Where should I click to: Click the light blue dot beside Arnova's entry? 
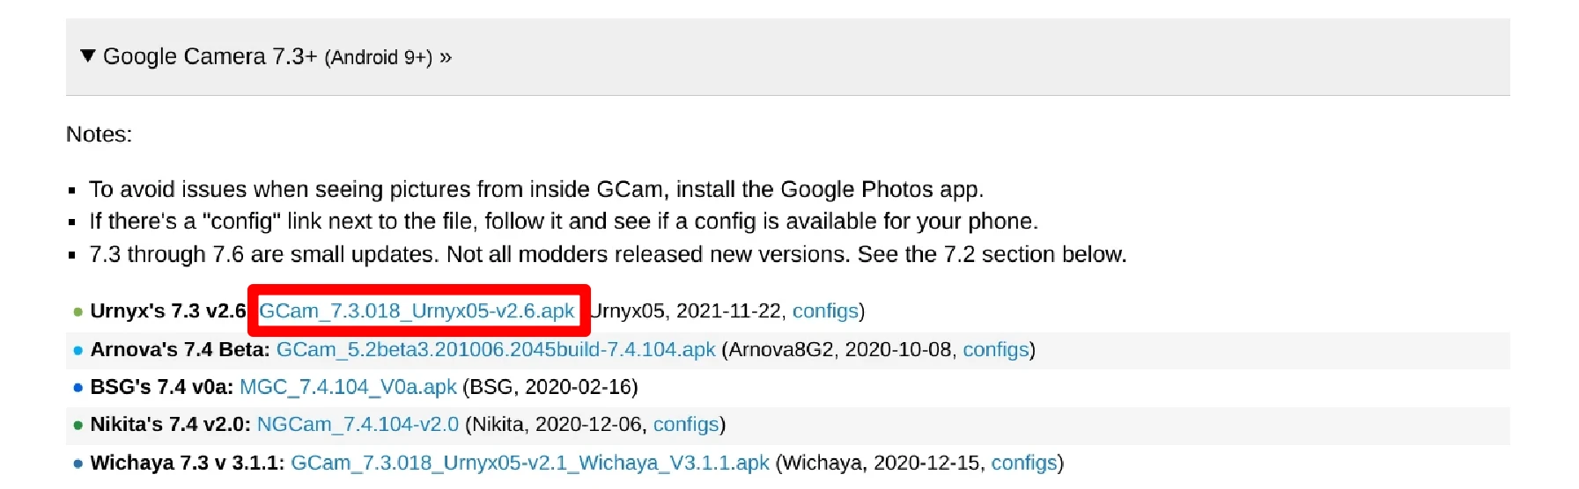coord(78,351)
